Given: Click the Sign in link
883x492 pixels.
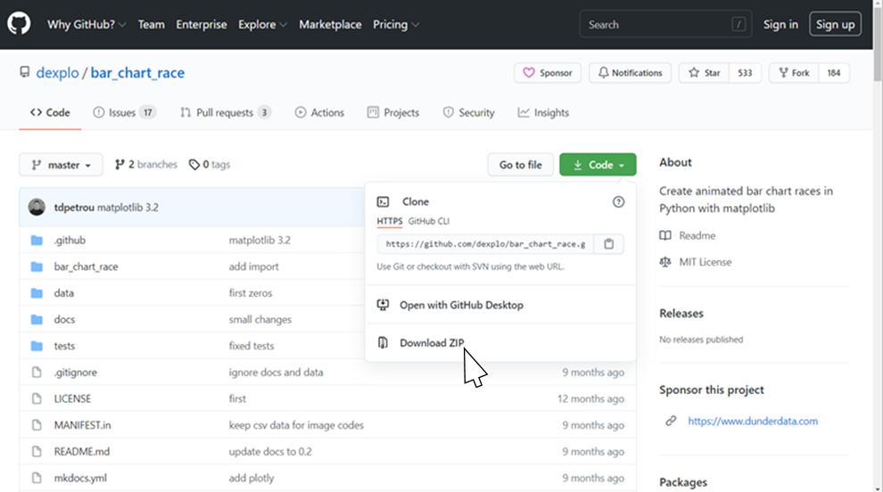Looking at the screenshot, I should click(780, 24).
